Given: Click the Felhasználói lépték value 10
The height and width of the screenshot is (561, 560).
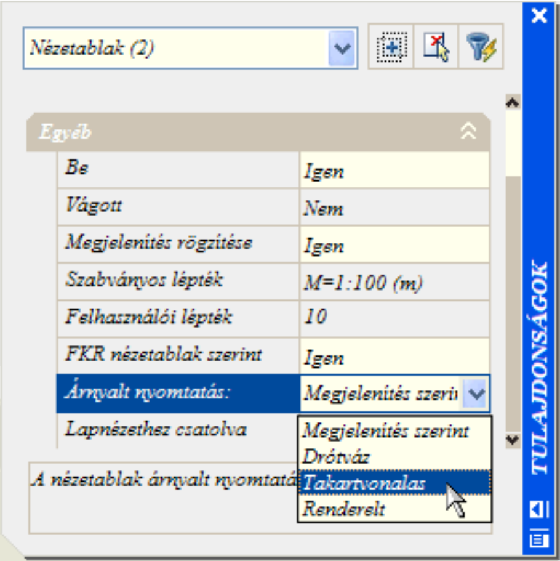Looking at the screenshot, I should 394,320.
